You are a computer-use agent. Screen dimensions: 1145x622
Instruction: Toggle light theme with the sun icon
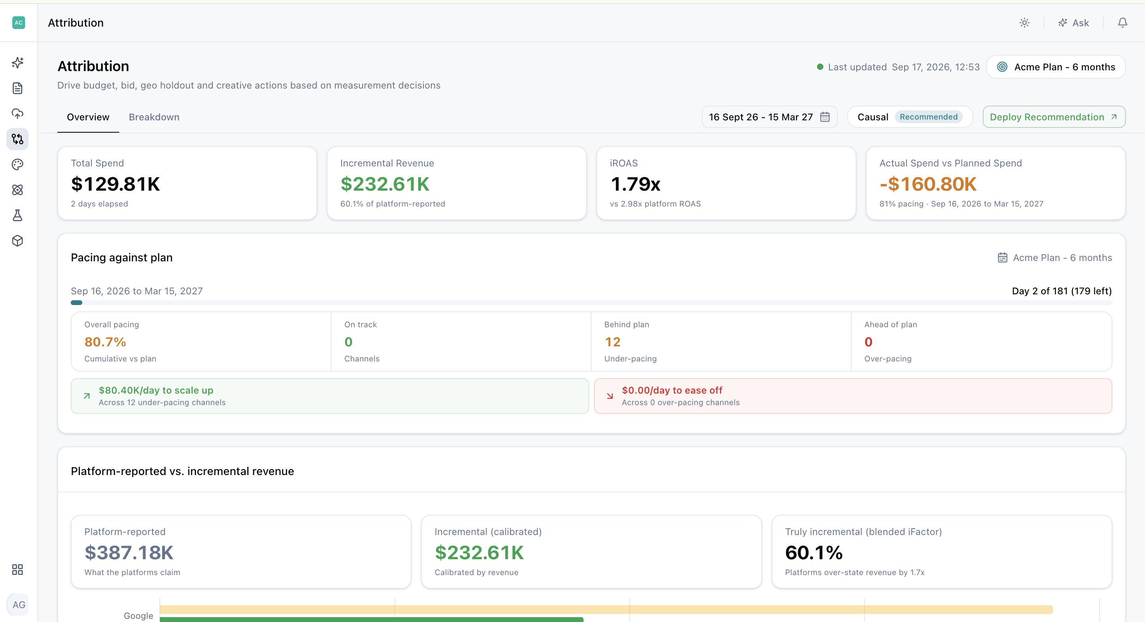coord(1024,23)
